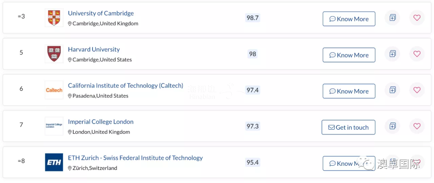Click compare icon for University of Cambridge
The width and height of the screenshot is (434, 183).
392,18
